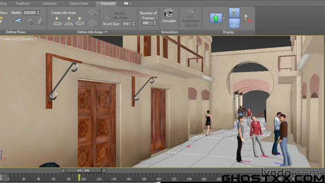
Task: Click the light icon left of Create Flow
Action: pyautogui.click(x=1, y=20)
